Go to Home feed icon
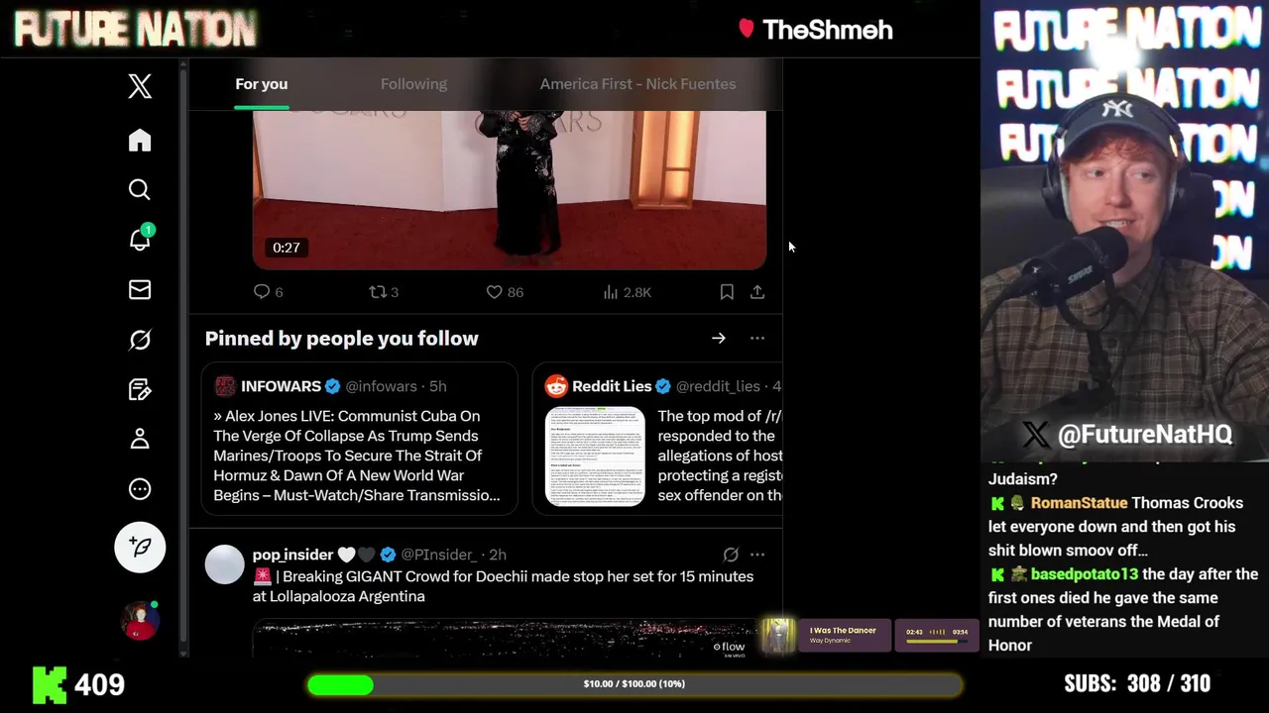 140,140
